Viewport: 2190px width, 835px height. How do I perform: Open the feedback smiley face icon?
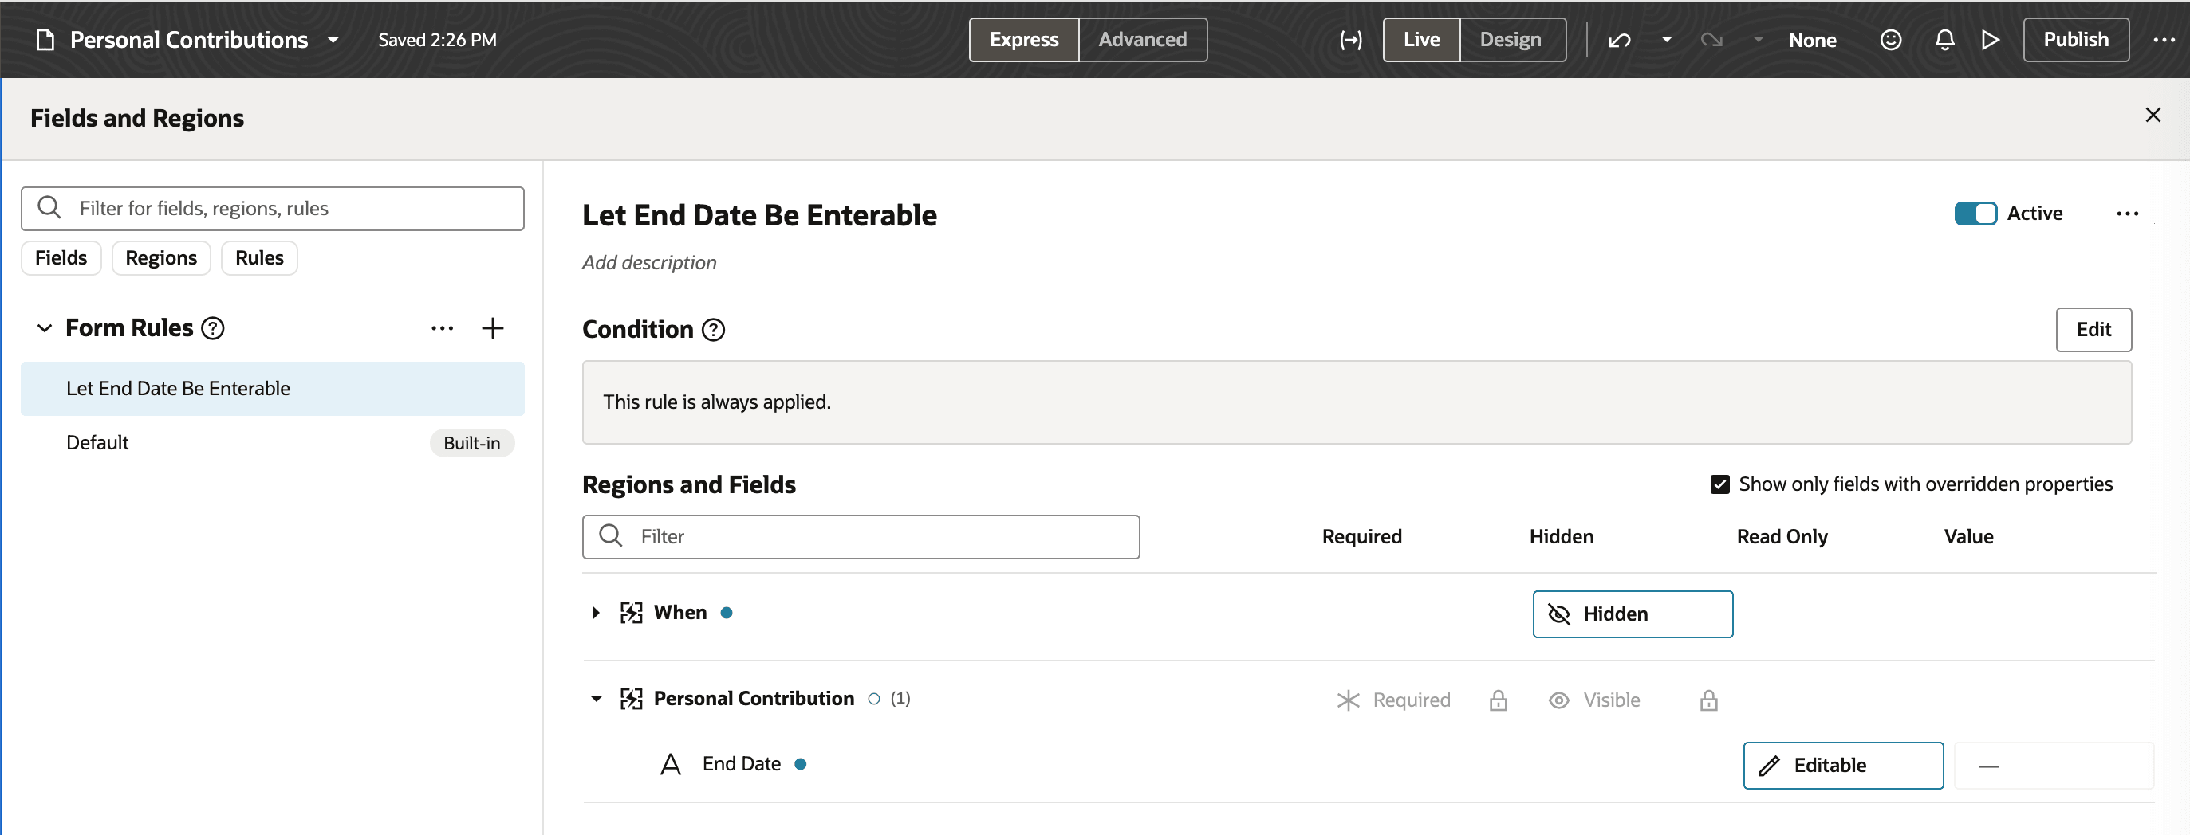point(1891,39)
